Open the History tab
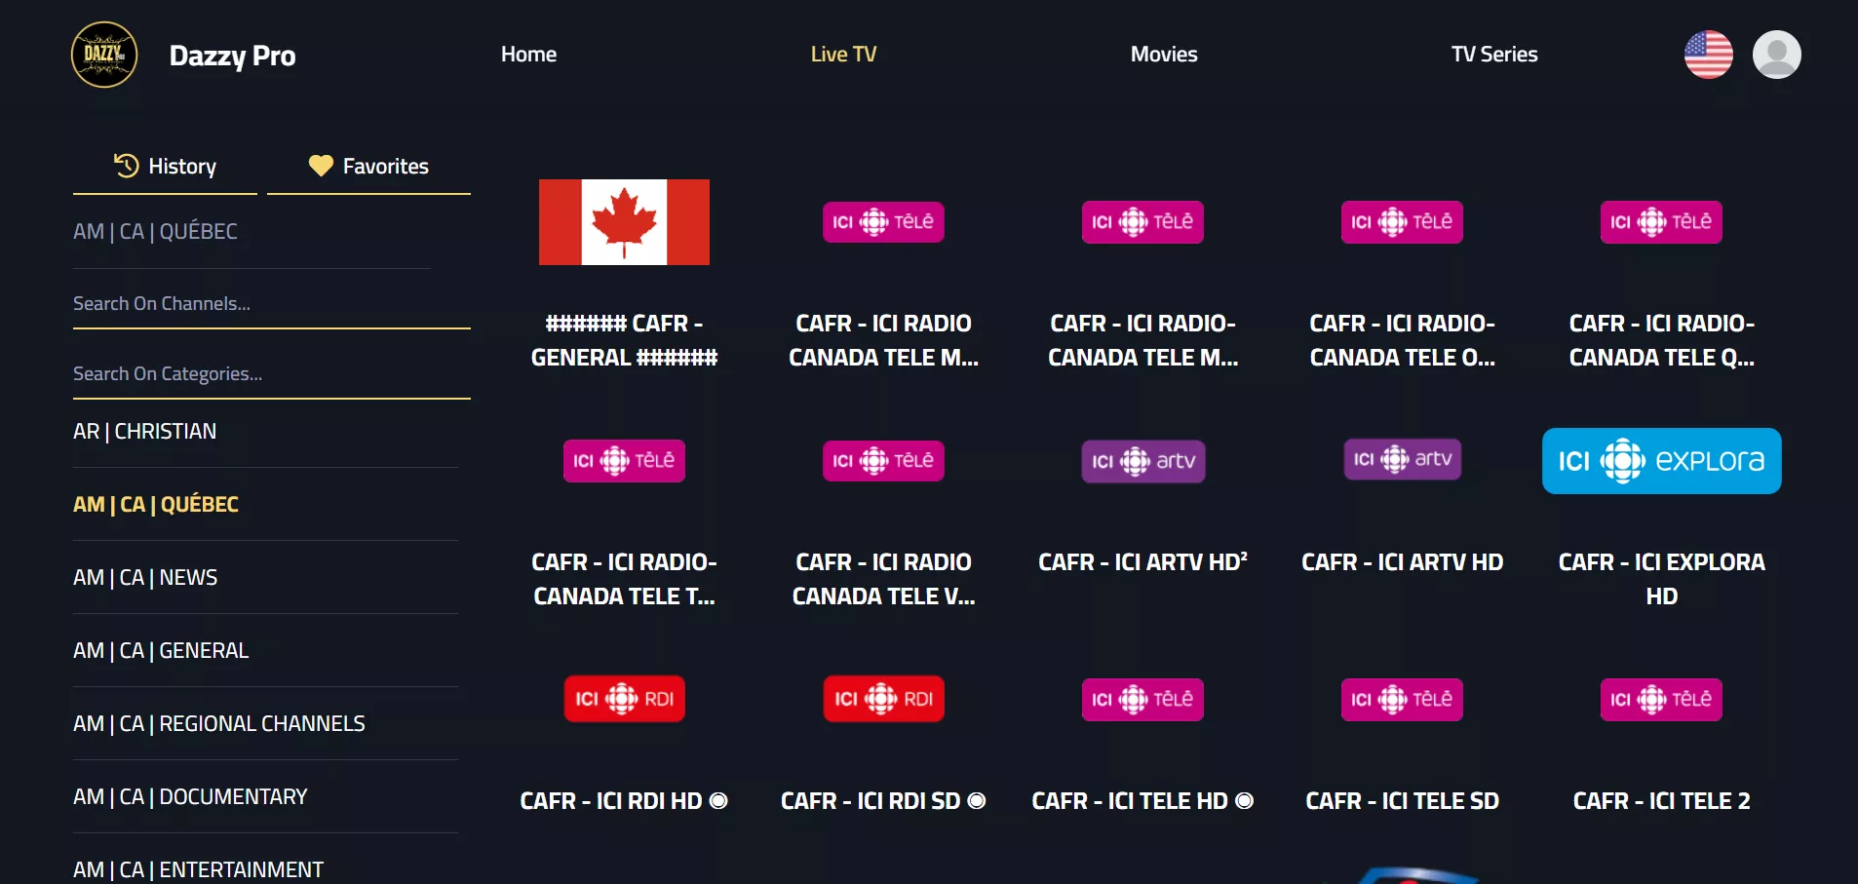The image size is (1858, 884). point(166,167)
